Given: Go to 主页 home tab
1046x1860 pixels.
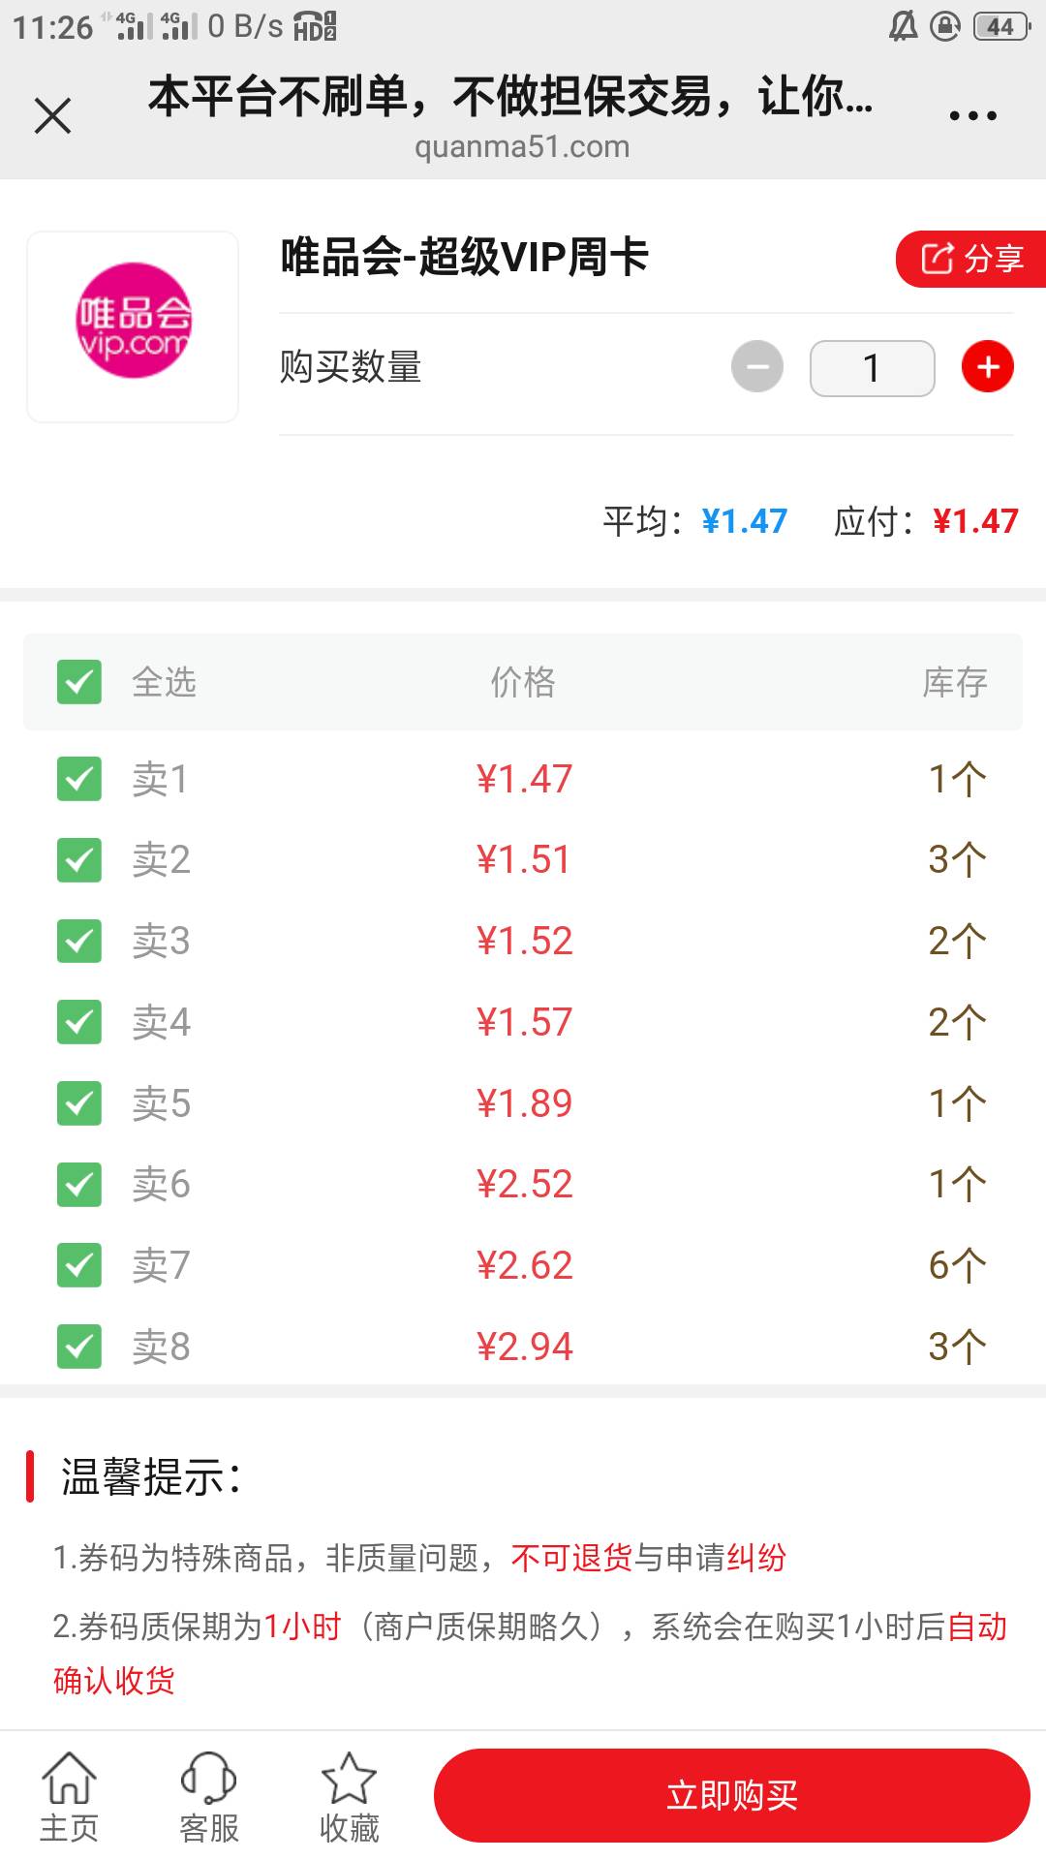Looking at the screenshot, I should tap(69, 1797).
